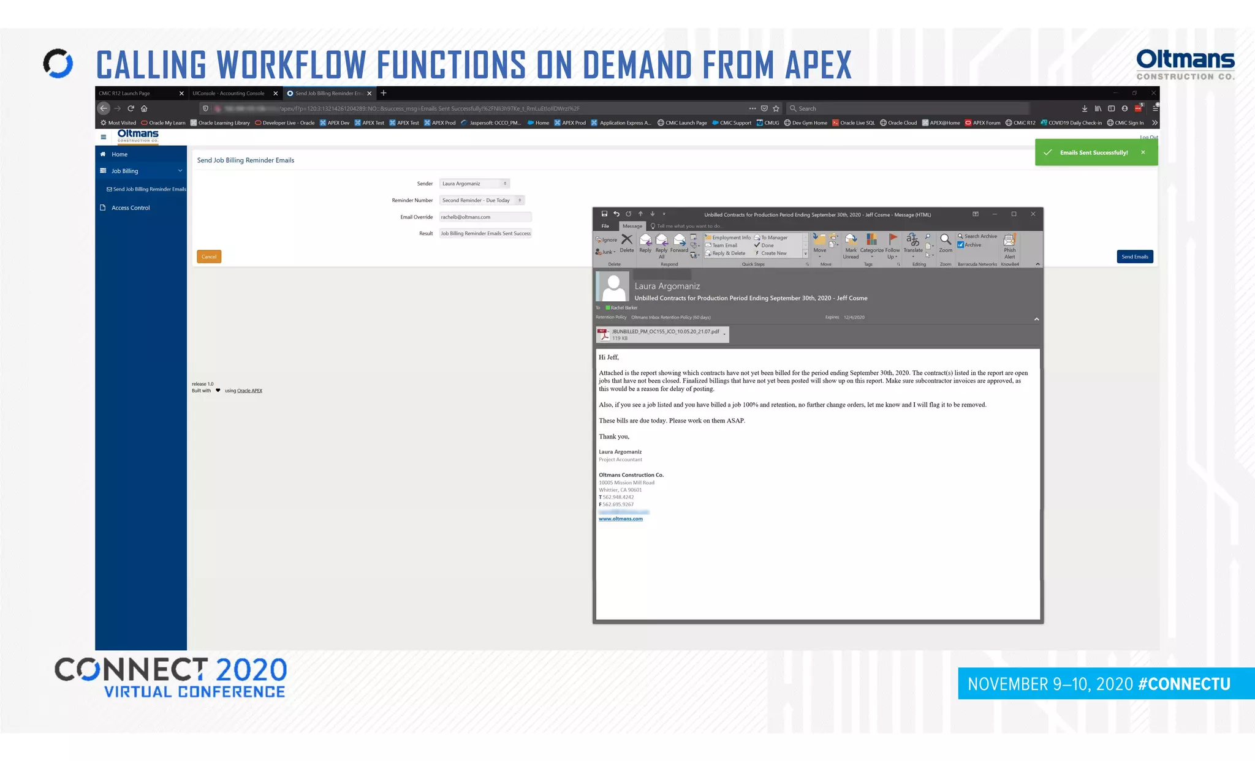Collapse the Job Billing sidebar section
This screenshot has width=1255, height=761.
point(180,171)
